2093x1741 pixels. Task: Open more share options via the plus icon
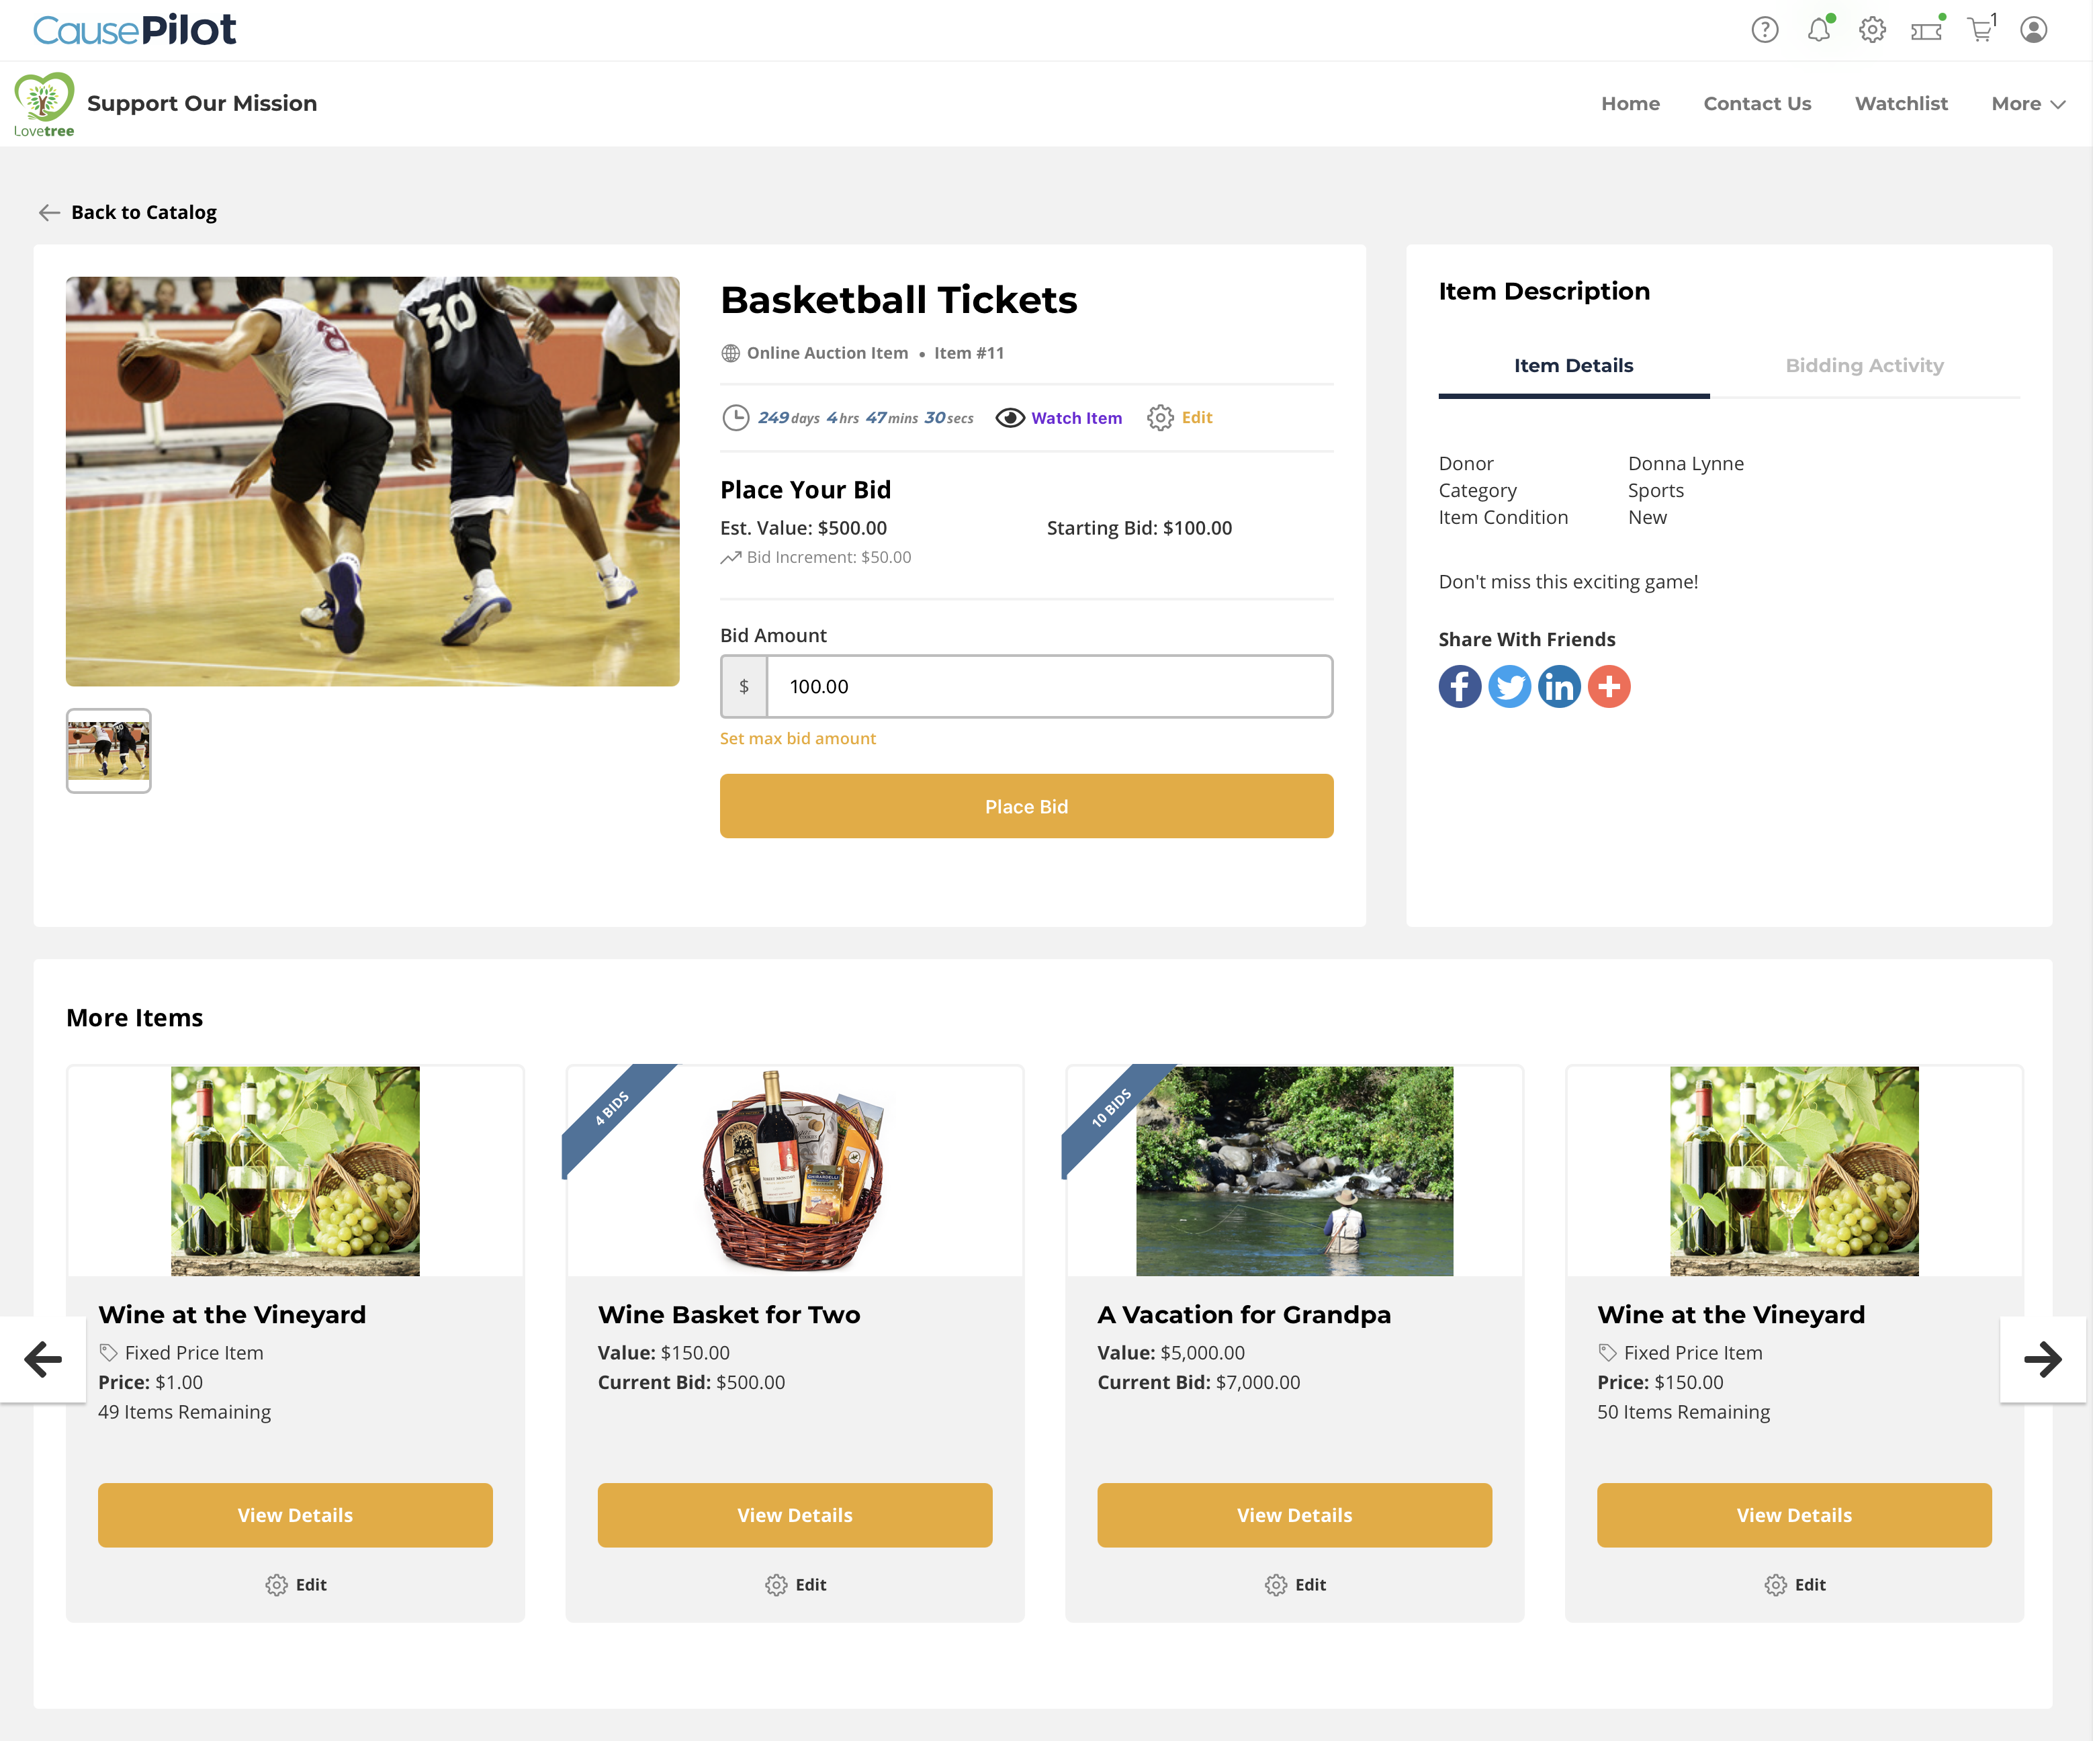click(1609, 686)
